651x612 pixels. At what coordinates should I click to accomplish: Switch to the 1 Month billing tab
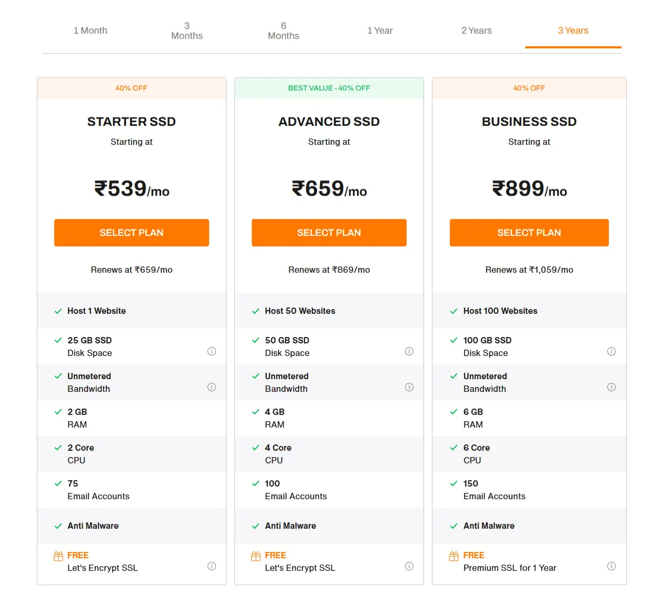(90, 31)
